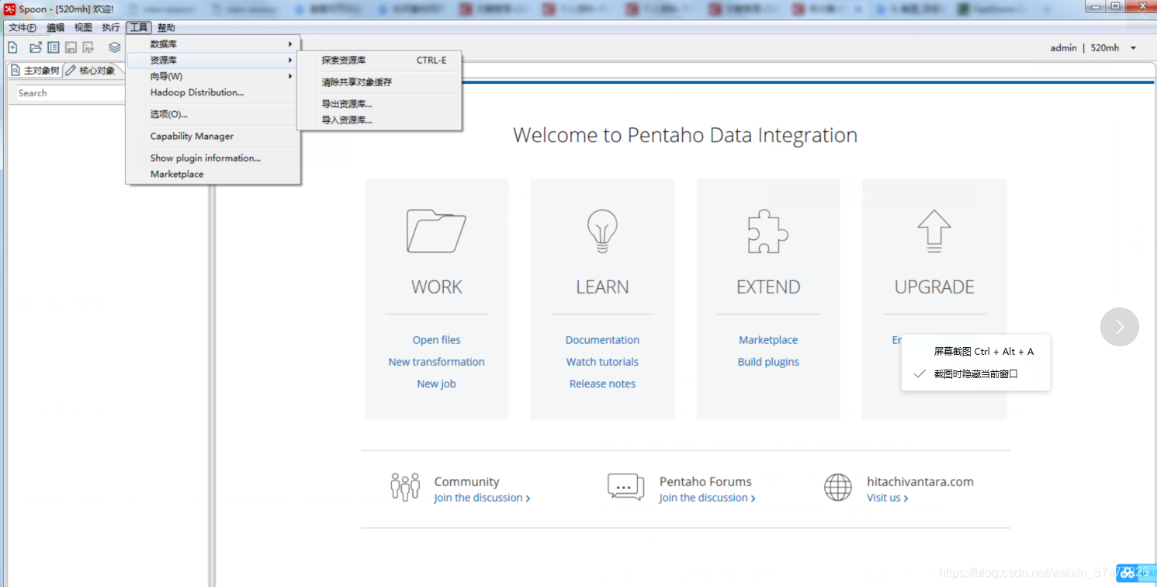Open the 执行 menu

(111, 27)
